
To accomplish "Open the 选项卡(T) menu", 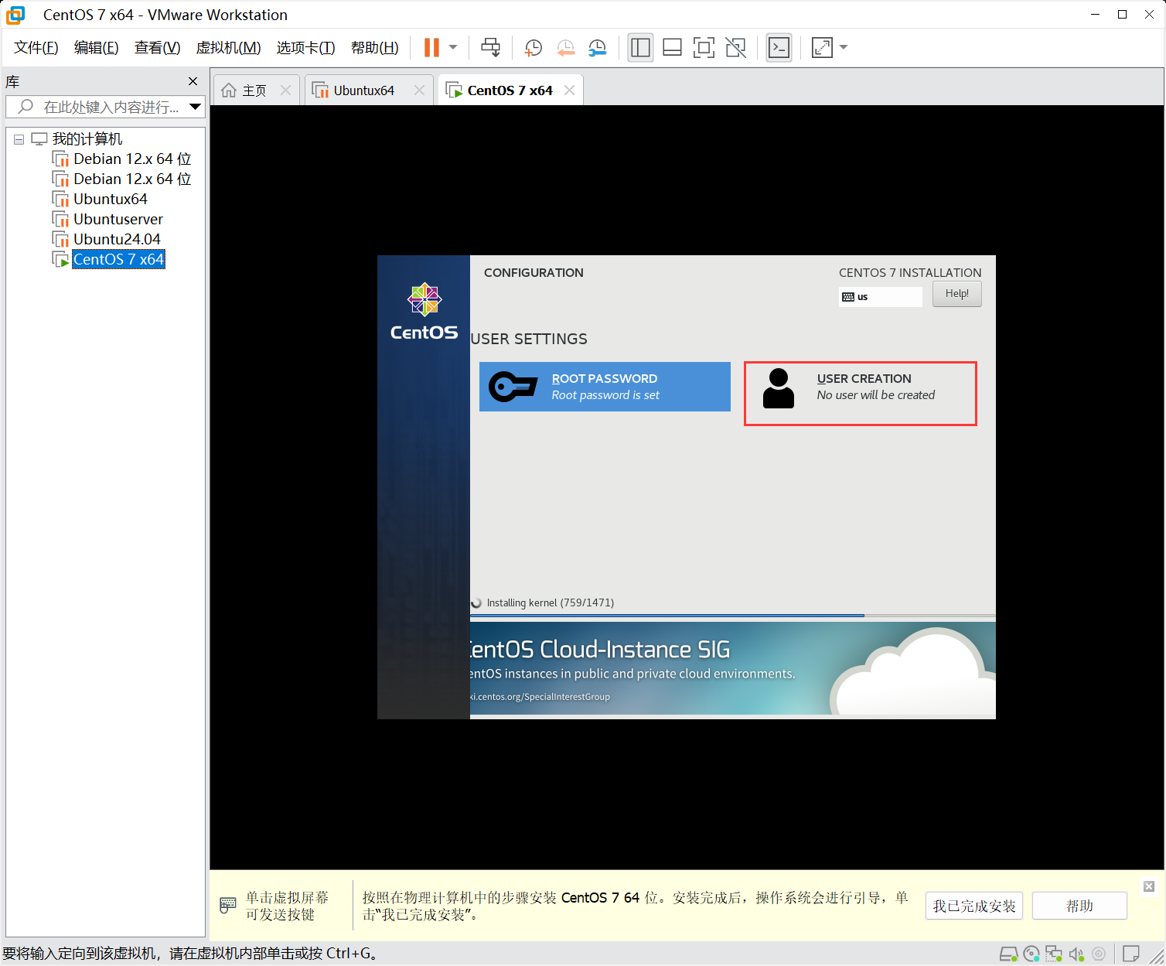I will (306, 48).
